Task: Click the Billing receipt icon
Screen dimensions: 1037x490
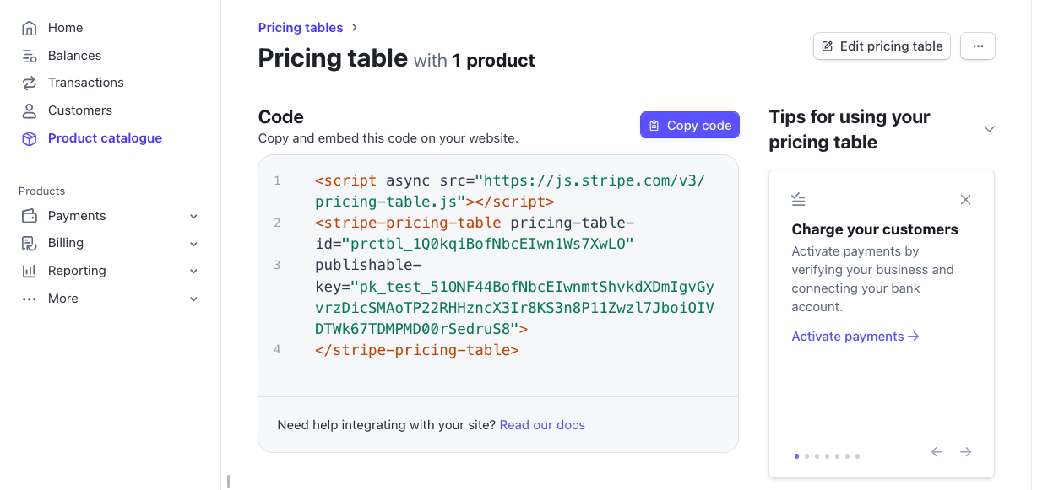Action: tap(30, 243)
